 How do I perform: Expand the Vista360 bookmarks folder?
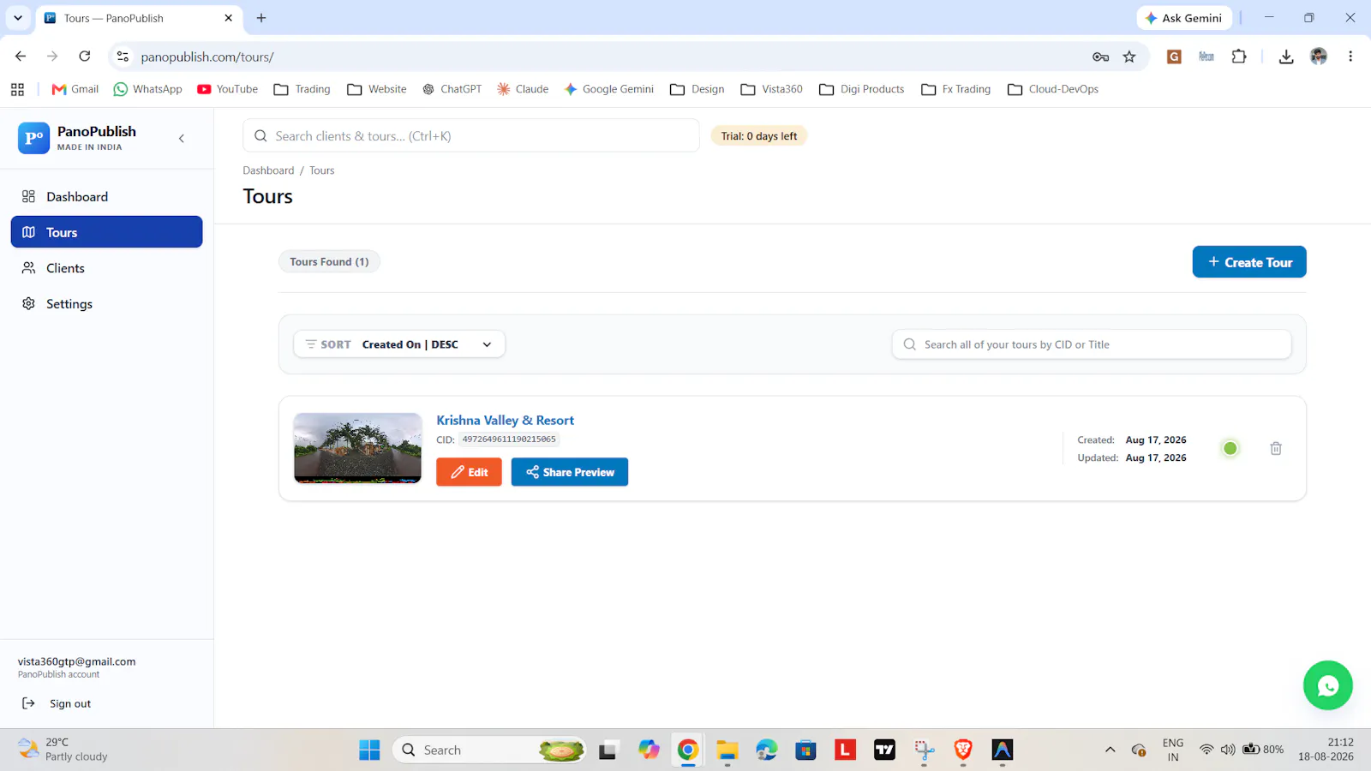pos(772,89)
